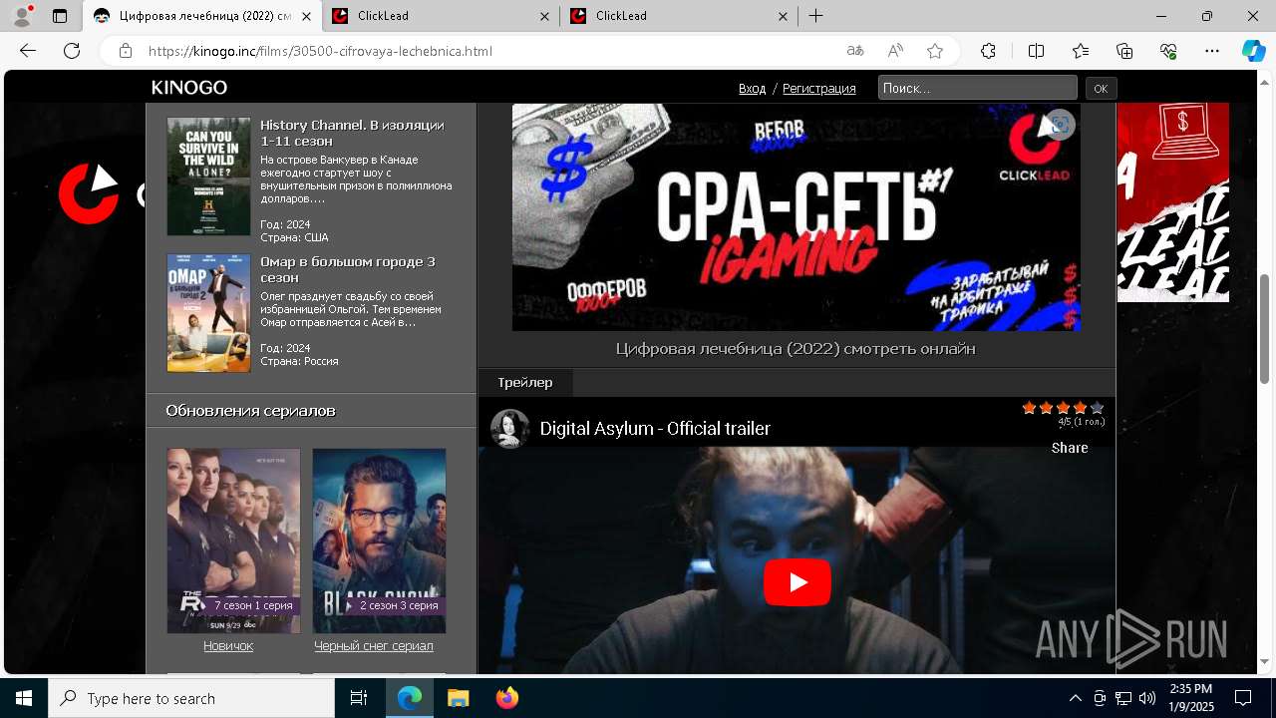Click the trailer channel avatar
Screen dimensions: 1276x718
509,429
